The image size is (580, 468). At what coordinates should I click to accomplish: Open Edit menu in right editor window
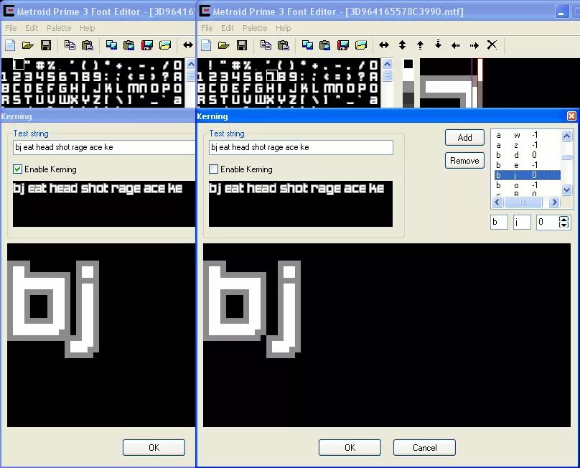tap(228, 28)
